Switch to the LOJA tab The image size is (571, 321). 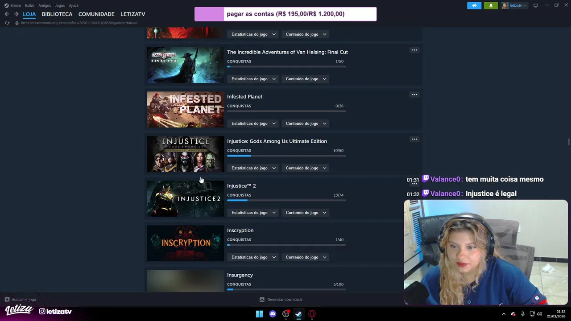click(29, 14)
